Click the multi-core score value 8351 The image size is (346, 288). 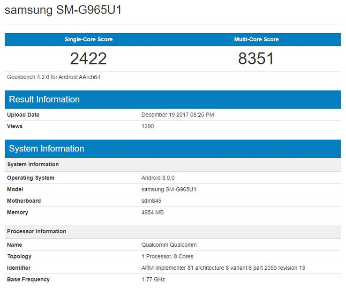click(x=256, y=59)
